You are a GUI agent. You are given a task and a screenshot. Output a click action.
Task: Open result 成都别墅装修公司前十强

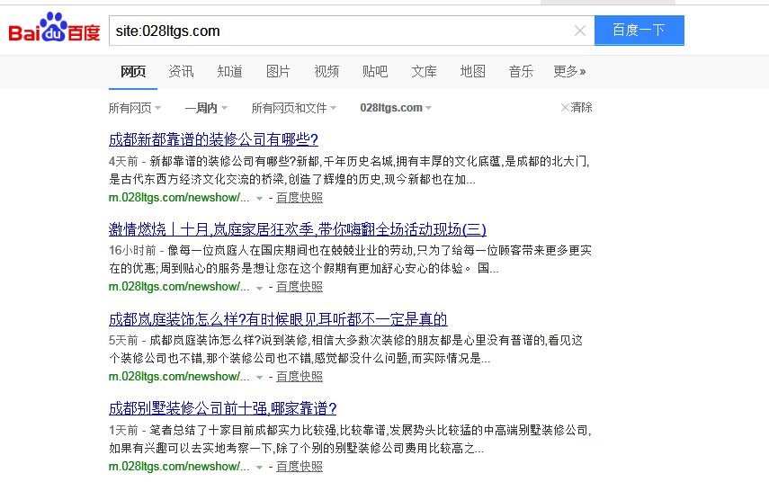(222, 408)
